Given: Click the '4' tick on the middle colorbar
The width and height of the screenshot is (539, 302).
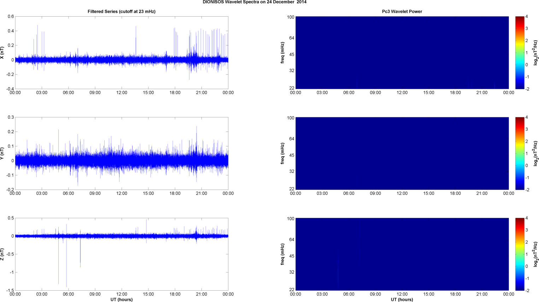Looking at the screenshot, I should click(x=527, y=117).
